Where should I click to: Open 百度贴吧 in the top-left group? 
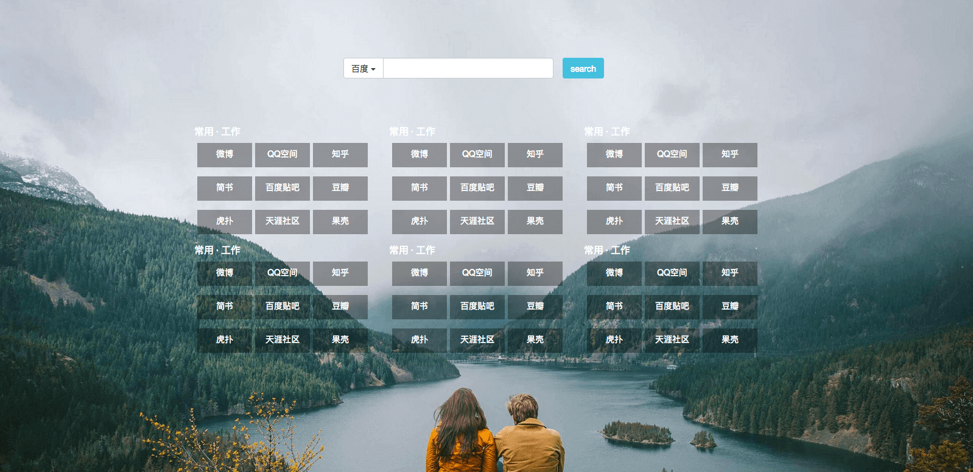pos(283,189)
